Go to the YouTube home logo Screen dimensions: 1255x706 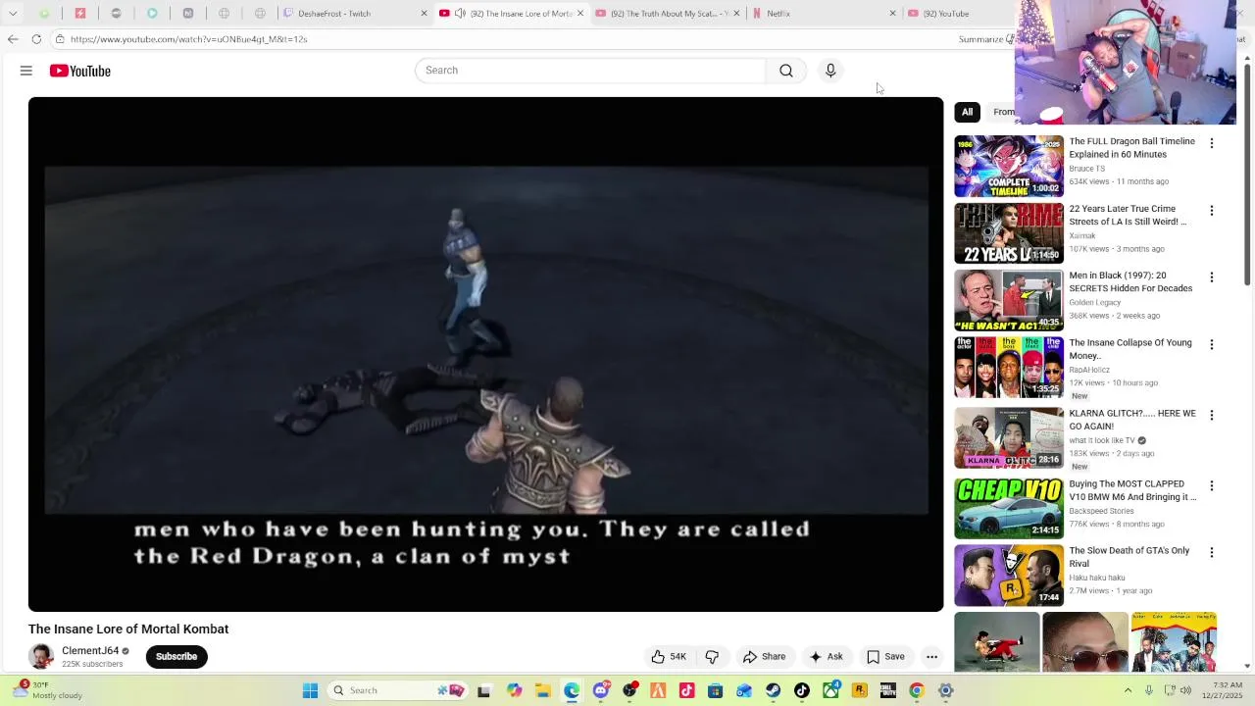[x=80, y=71]
